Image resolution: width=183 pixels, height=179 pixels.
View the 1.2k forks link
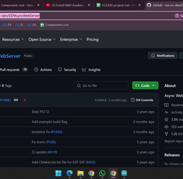tap(174, 134)
